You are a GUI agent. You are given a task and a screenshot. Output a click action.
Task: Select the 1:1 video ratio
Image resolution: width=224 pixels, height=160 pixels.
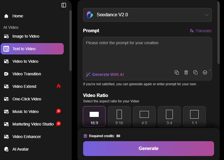(194, 116)
